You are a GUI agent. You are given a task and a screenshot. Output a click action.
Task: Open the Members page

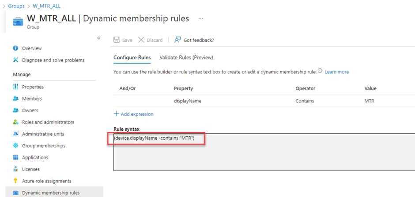pyautogui.click(x=32, y=98)
